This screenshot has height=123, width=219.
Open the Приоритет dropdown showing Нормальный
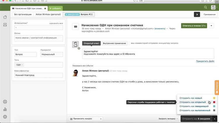(x=51, y=54)
